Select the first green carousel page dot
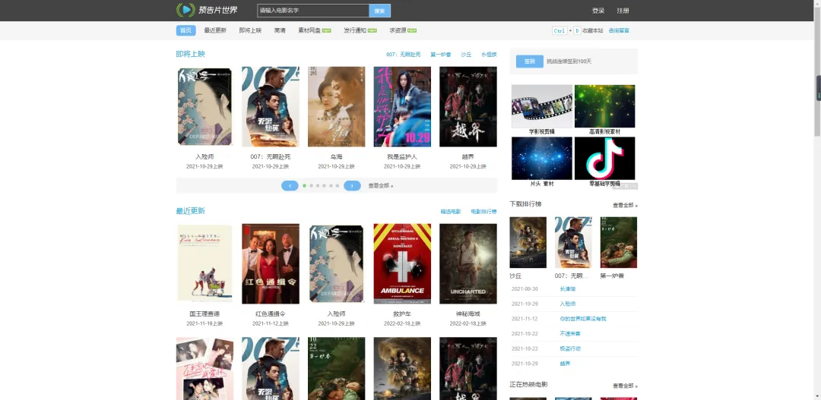Viewport: 821px width, 400px height. (305, 185)
